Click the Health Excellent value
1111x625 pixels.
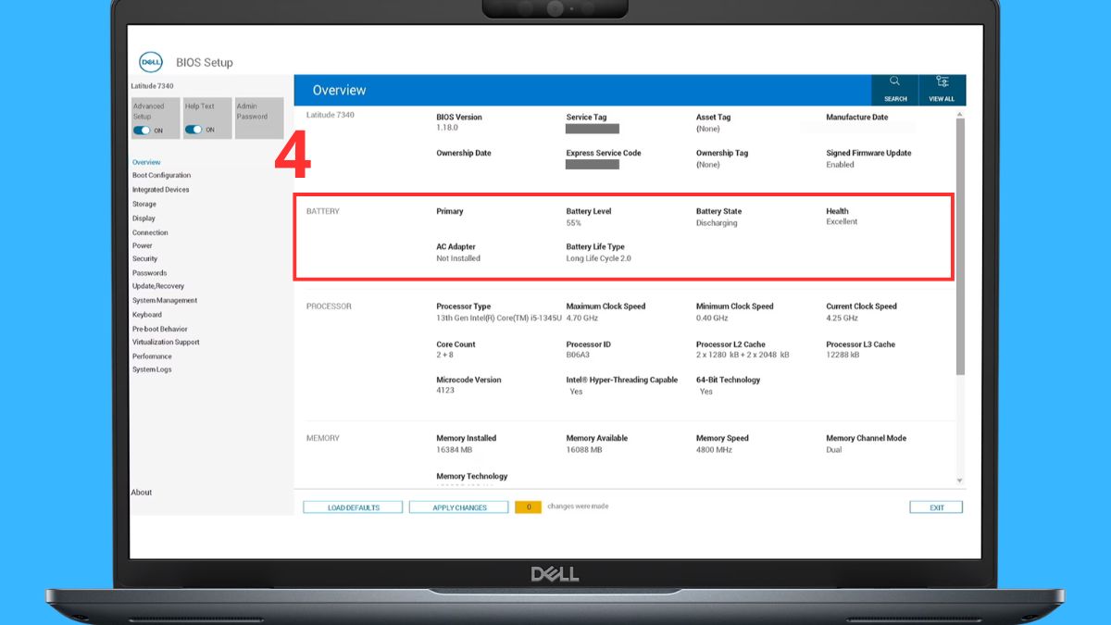[x=842, y=222]
